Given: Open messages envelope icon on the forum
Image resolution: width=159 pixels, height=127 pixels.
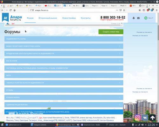Looking at the screenshot, I should [x=138, y=18].
